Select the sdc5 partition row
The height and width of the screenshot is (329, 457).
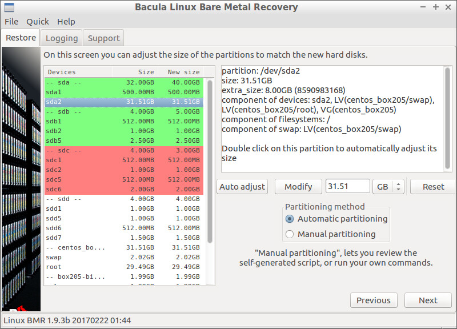[x=124, y=179]
